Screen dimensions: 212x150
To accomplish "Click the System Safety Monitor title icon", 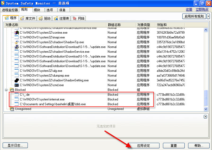I will pos(3,3).
